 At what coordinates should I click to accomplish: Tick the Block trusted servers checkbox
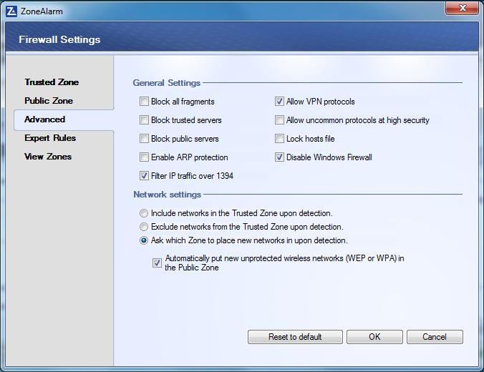click(x=144, y=120)
